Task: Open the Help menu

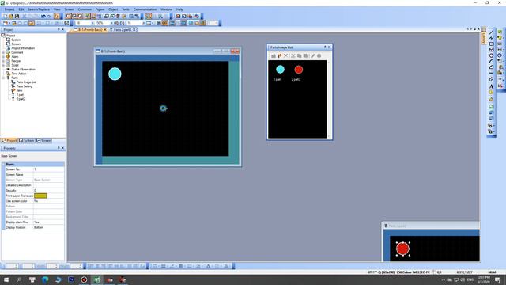Action: [179, 9]
